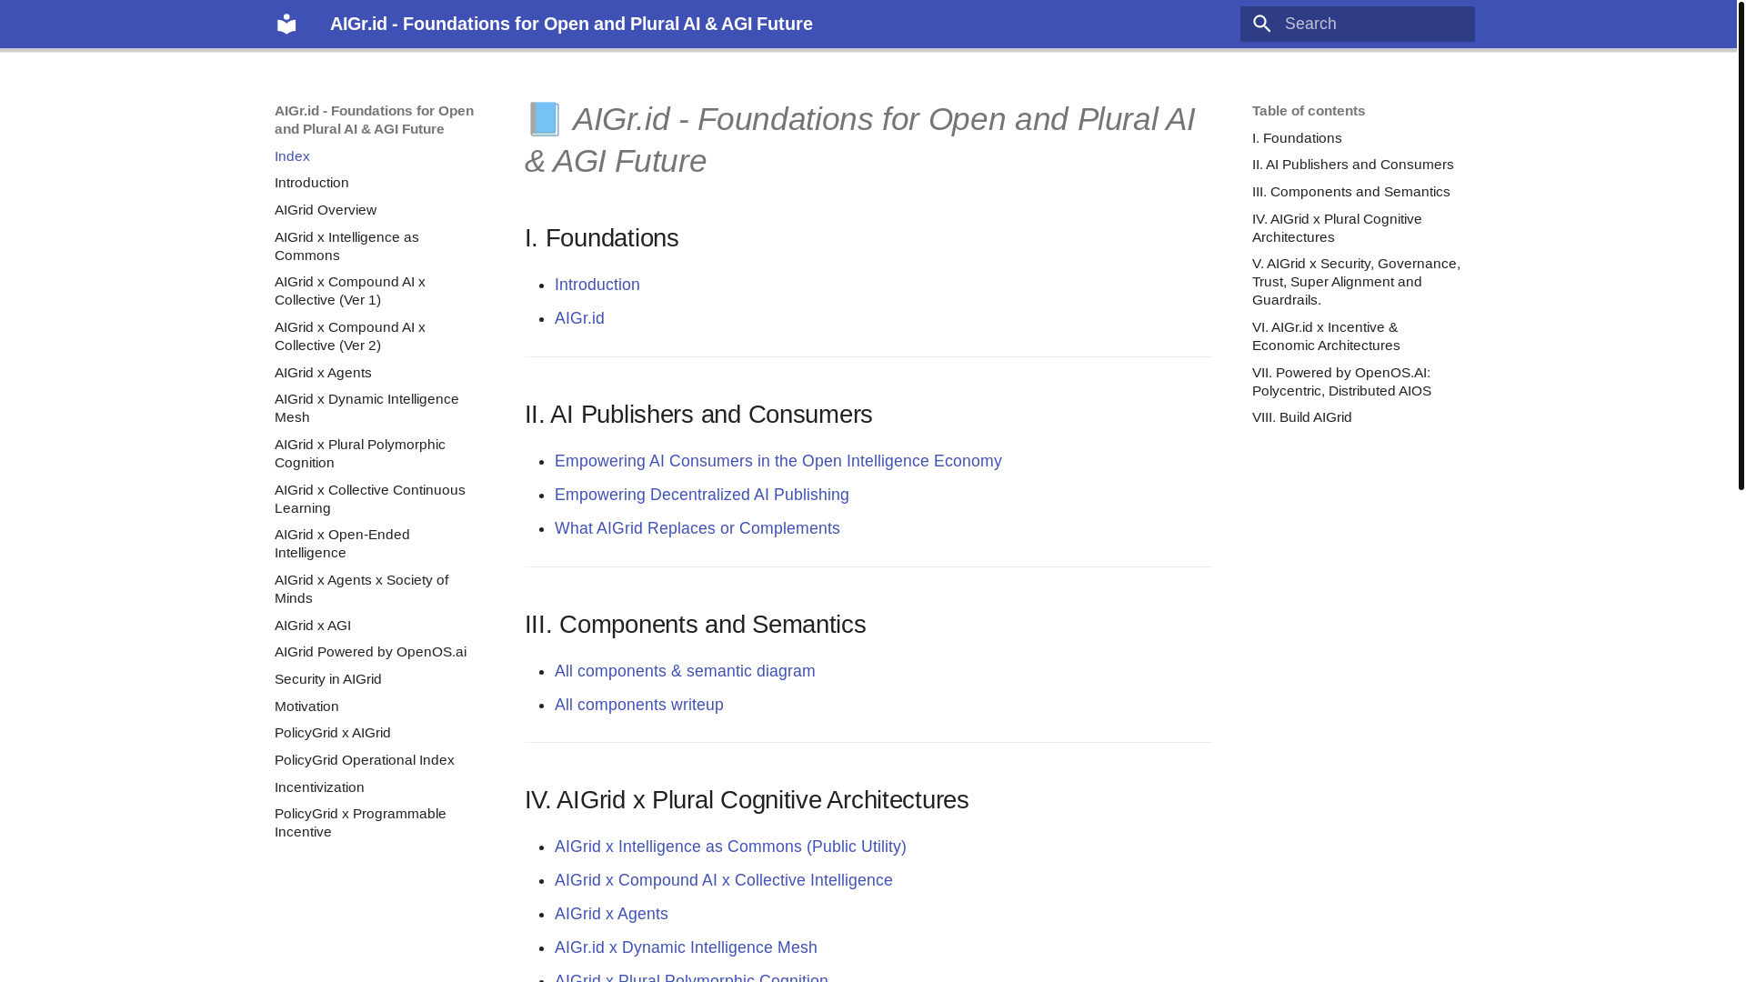Open All components writeup link
This screenshot has width=1746, height=982.
(639, 705)
